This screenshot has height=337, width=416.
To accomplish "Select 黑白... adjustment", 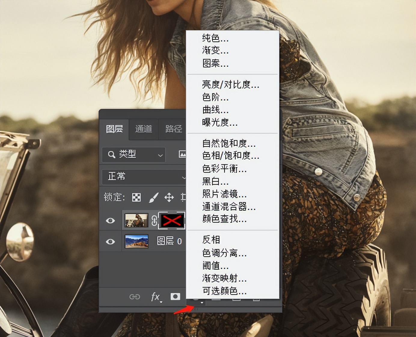I will tap(215, 181).
